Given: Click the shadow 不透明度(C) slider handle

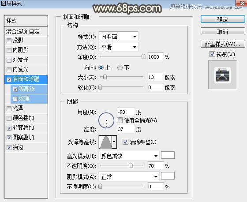Looking at the screenshot, I should tap(100, 187).
